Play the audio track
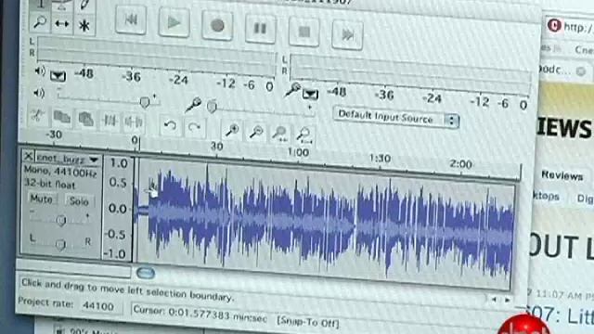The height and width of the screenshot is (334, 594). [x=174, y=22]
